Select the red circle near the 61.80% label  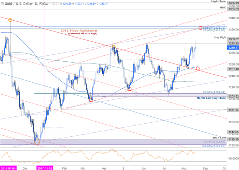click(201, 28)
